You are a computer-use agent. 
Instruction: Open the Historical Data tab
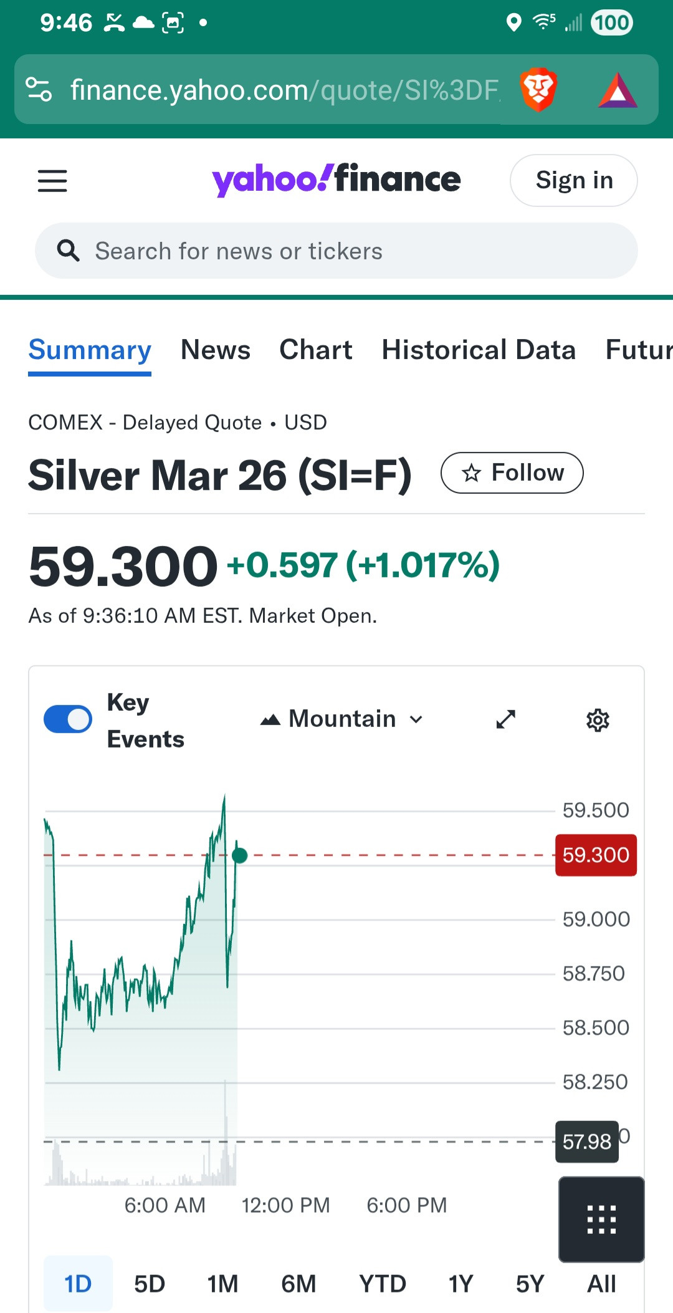(x=479, y=350)
